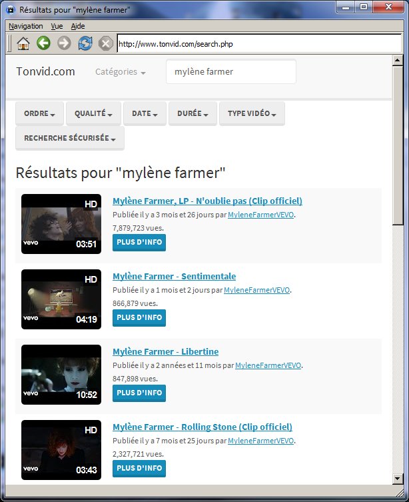Screen dimensions: 409x502
Task: Open the QUALITÉ filter dropdown
Action: pos(93,113)
